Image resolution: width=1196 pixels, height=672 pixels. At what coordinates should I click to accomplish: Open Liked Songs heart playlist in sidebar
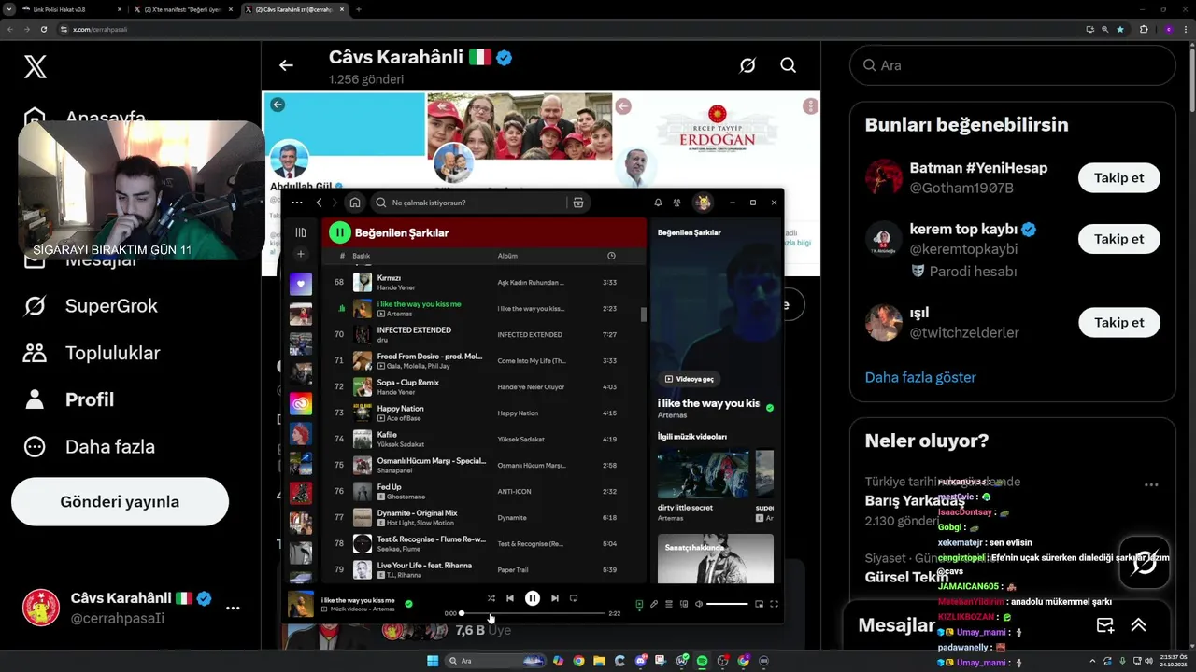(301, 284)
